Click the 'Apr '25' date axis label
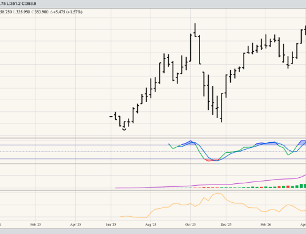Viewport: 306px width, 234px height. point(75,225)
